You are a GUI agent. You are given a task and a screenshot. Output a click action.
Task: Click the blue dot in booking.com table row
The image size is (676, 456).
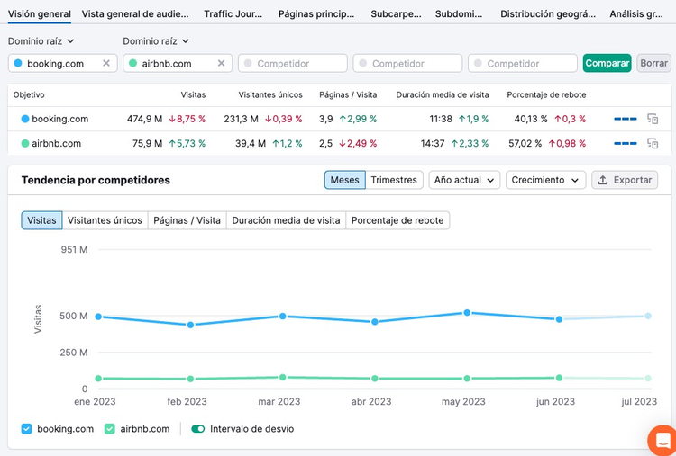point(25,119)
